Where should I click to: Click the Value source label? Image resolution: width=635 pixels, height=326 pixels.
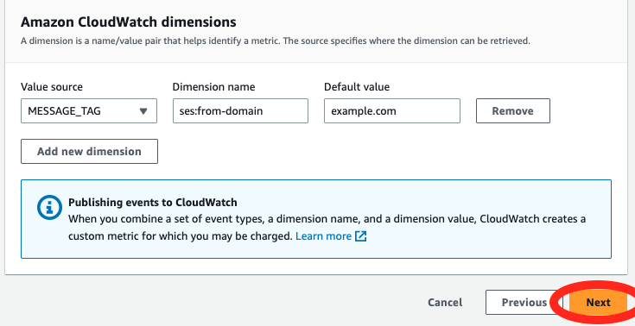point(52,86)
